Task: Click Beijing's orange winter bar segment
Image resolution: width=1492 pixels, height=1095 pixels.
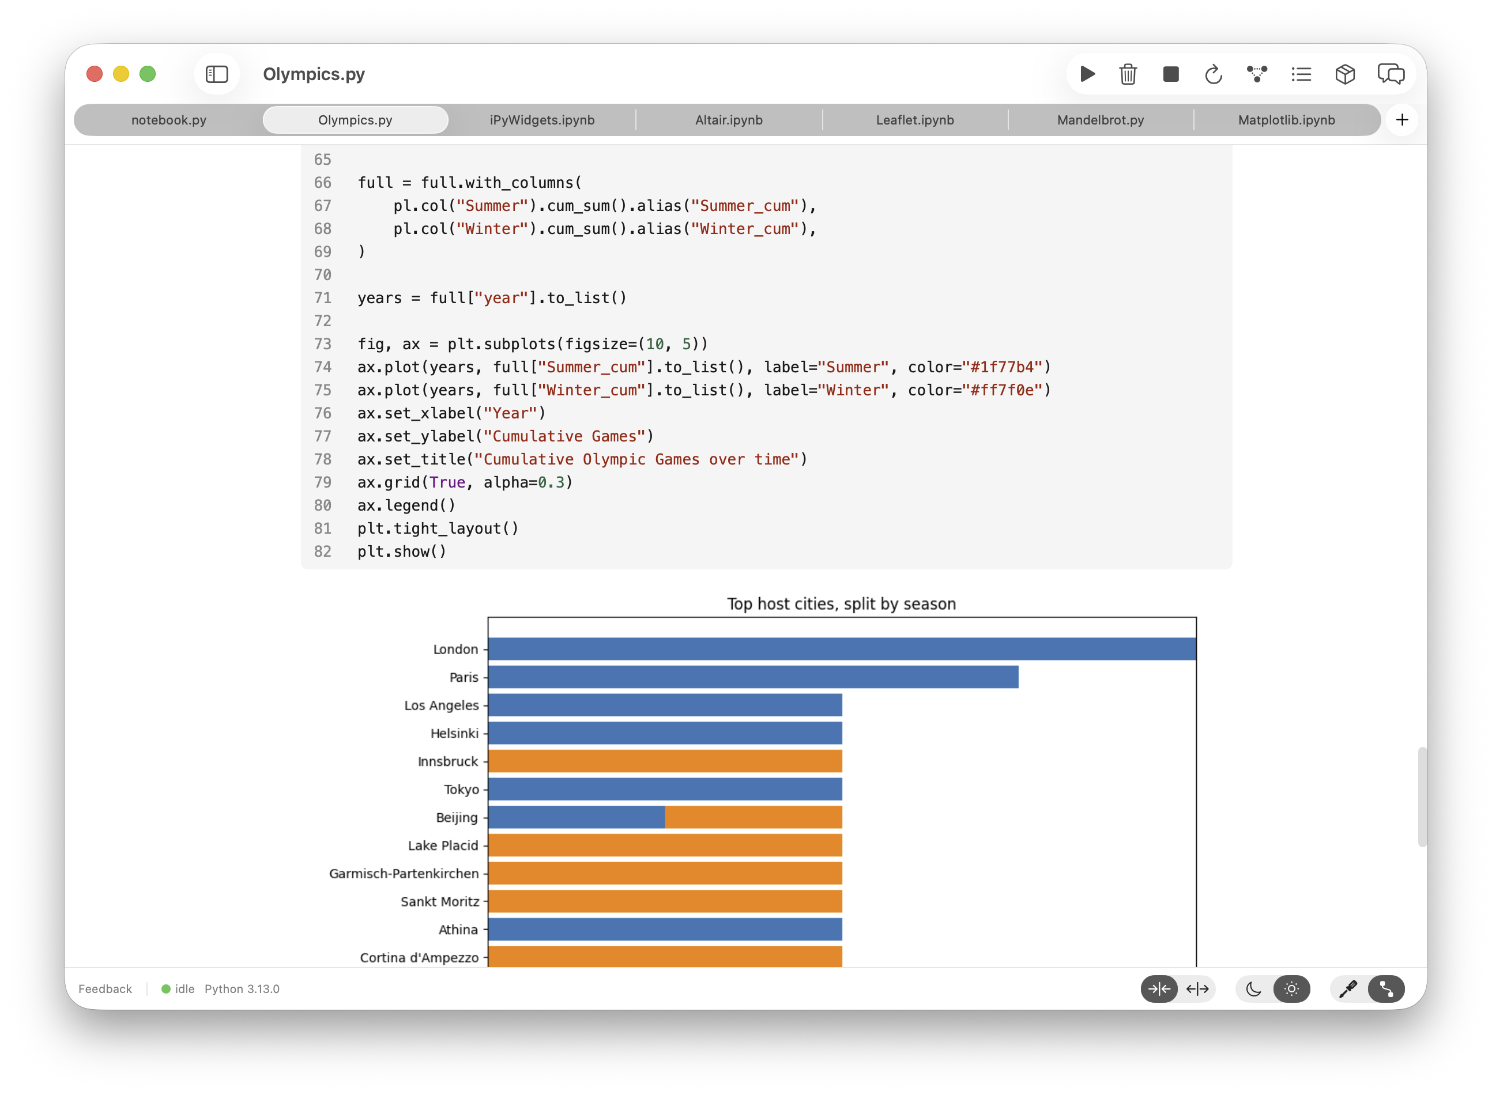Action: 753,817
